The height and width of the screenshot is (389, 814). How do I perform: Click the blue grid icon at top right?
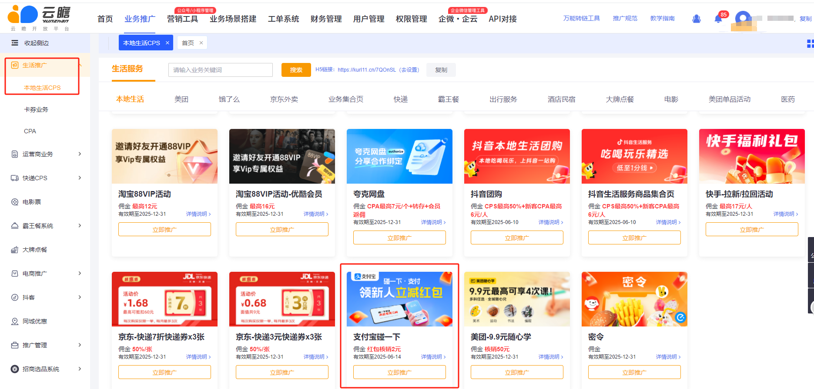(x=810, y=43)
